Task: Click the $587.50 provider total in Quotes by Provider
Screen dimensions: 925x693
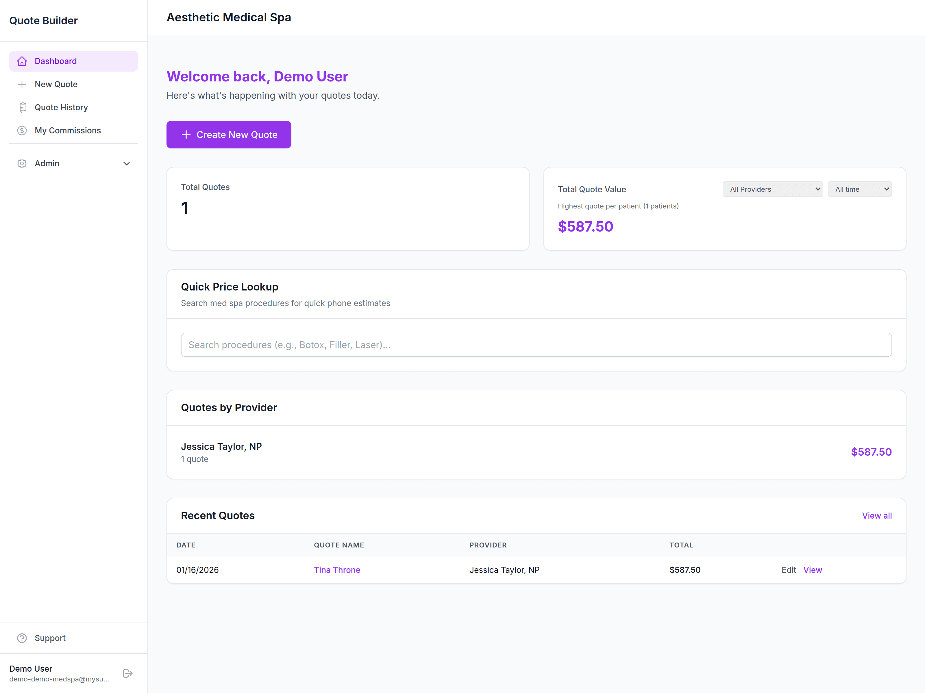Action: (871, 452)
